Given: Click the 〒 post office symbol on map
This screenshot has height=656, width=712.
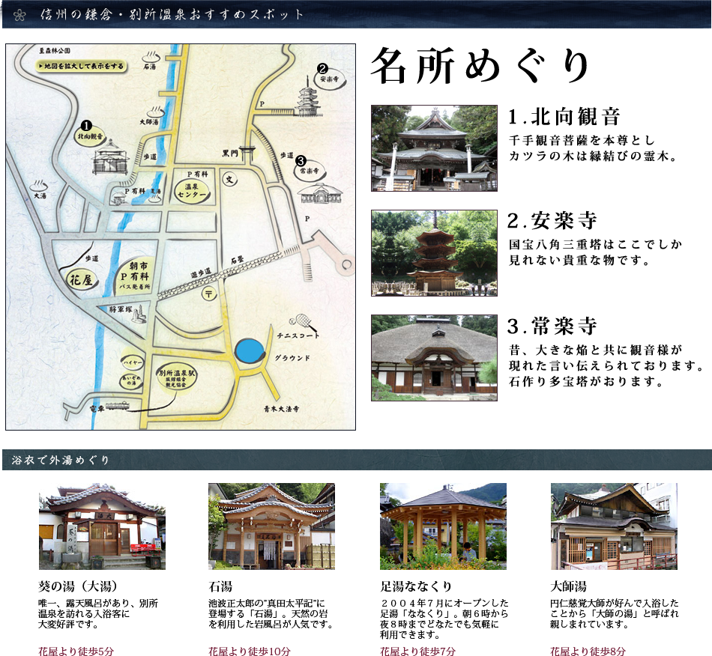Looking at the screenshot, I should click(x=209, y=294).
